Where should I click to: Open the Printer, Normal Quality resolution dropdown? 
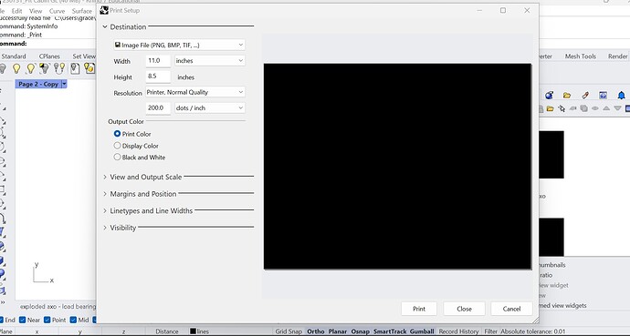coord(195,92)
